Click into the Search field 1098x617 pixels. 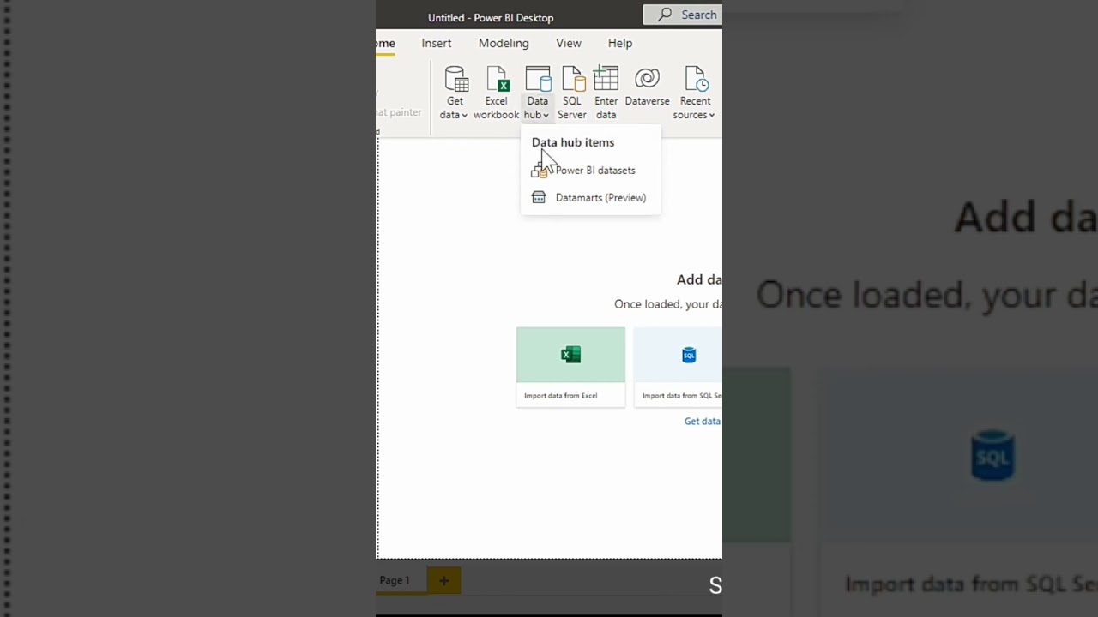pos(683,15)
